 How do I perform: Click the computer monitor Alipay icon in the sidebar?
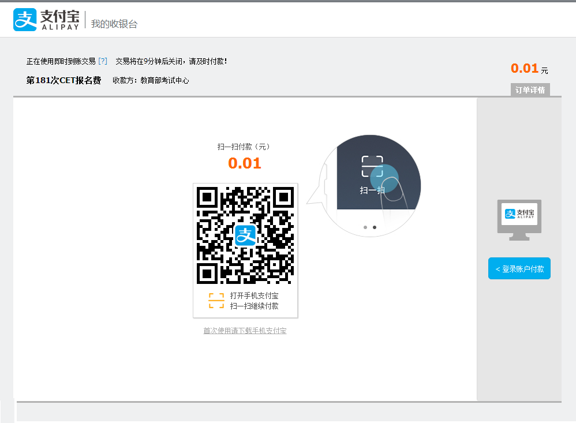[x=519, y=220]
